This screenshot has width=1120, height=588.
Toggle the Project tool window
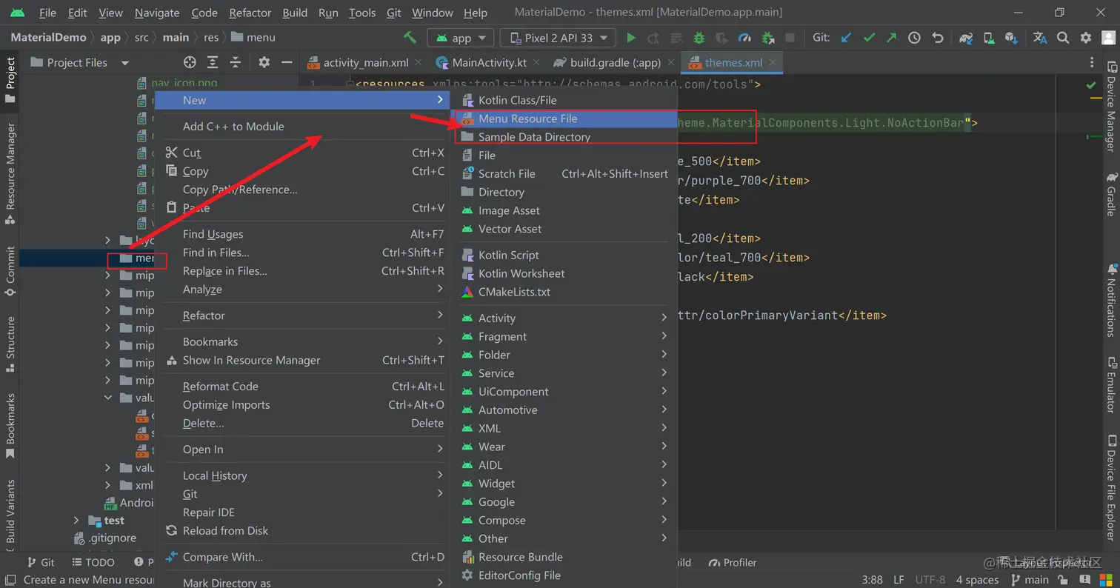tap(10, 81)
